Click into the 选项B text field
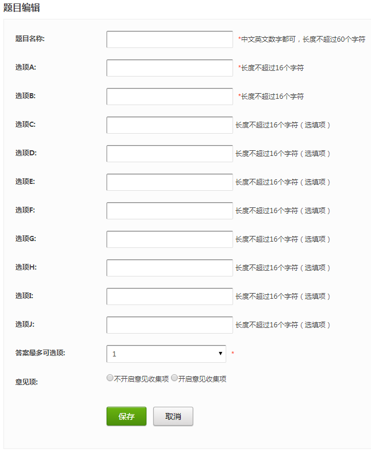The image size is (371, 453). (169, 97)
